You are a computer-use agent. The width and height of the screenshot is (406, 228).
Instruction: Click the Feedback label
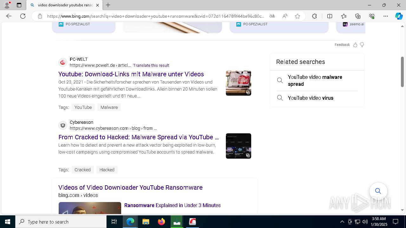coord(342,45)
